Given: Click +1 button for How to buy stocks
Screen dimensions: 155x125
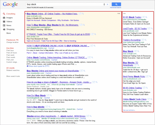Looking at the screenshot, I should pos(46,107).
